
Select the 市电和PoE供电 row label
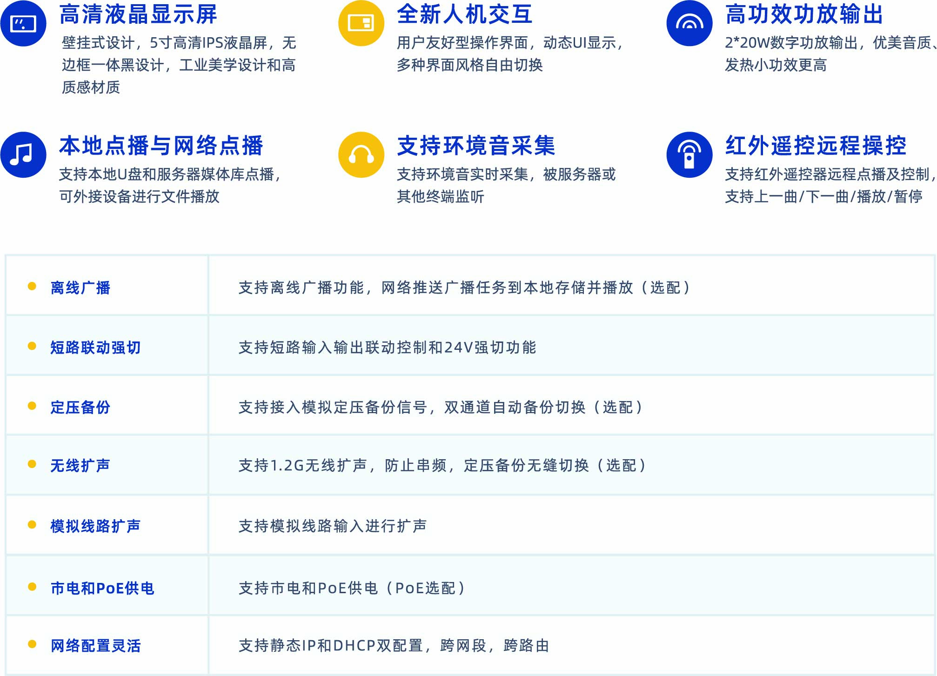coord(102,588)
